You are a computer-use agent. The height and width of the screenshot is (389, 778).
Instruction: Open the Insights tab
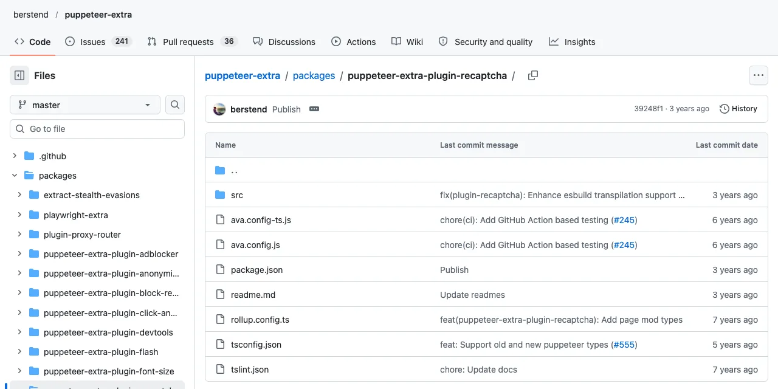pyautogui.click(x=572, y=42)
